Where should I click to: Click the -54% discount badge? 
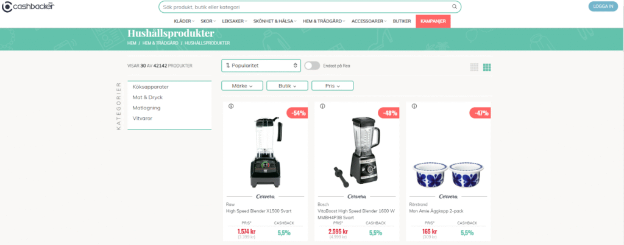click(x=297, y=112)
